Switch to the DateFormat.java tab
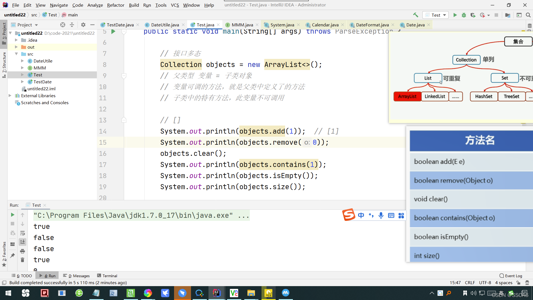This screenshot has width=533, height=300. click(x=372, y=25)
